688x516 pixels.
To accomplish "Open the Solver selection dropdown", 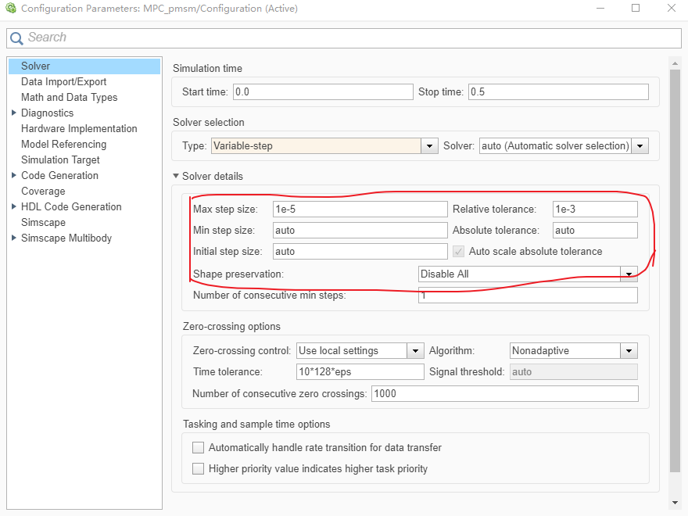I will coord(640,146).
